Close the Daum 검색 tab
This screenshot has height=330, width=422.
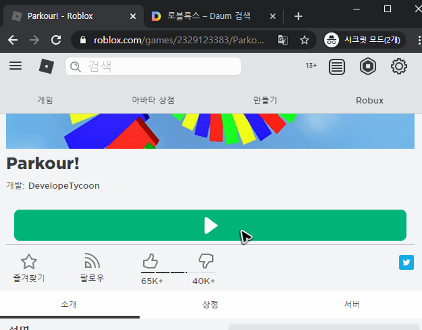coord(273,16)
